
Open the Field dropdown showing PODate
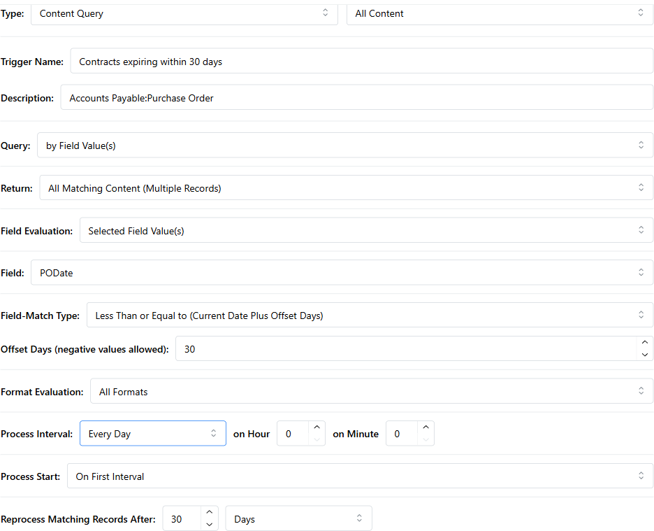coord(342,272)
